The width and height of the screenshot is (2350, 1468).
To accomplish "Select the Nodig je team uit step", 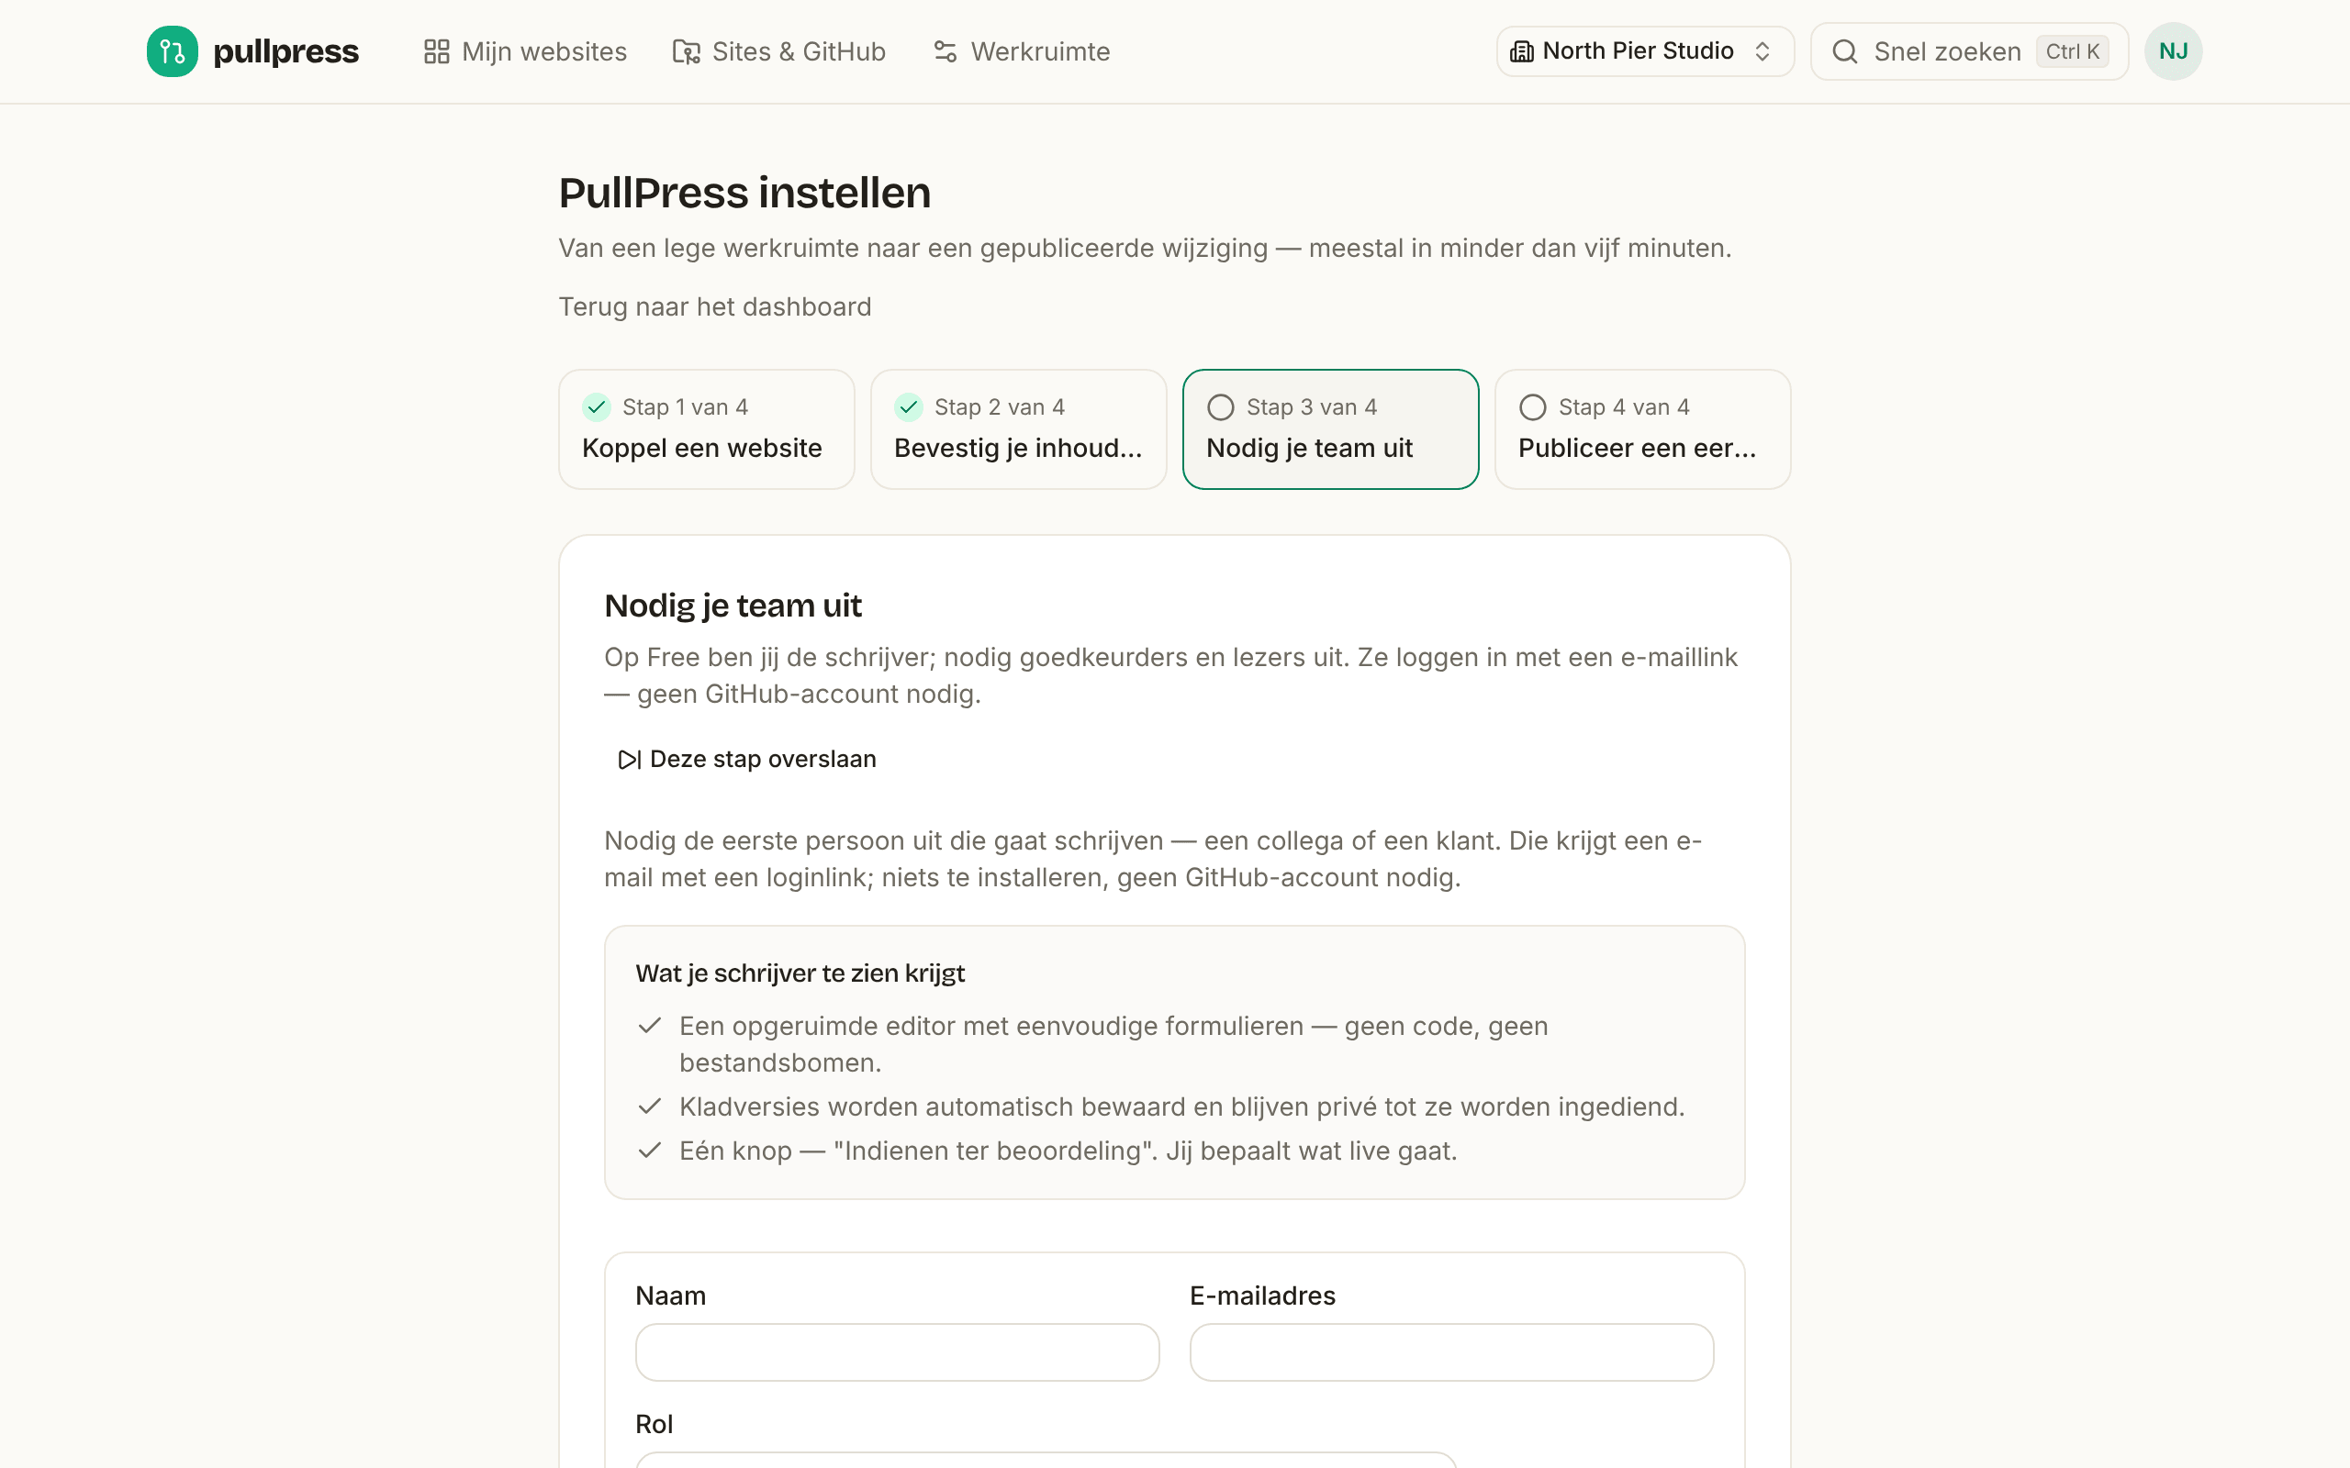I will click(x=1330, y=429).
